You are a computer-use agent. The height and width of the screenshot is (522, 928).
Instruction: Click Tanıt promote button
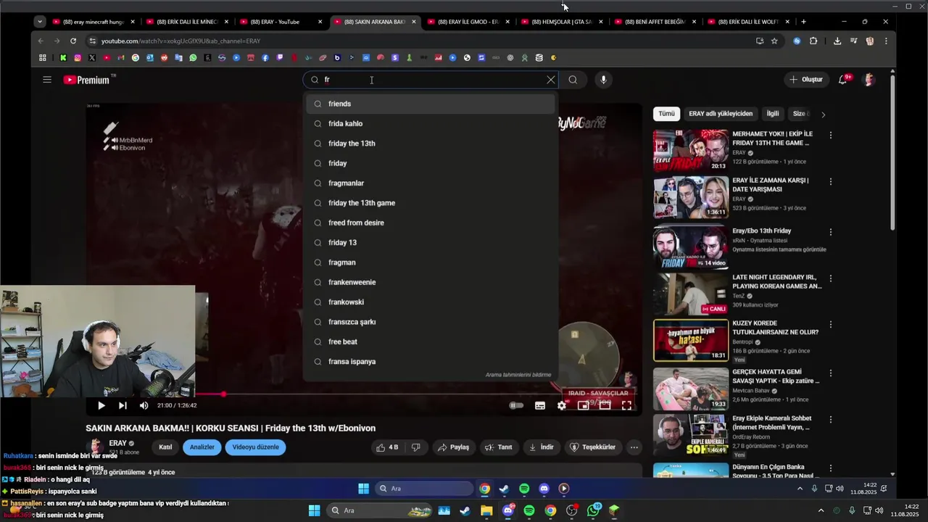click(x=499, y=447)
